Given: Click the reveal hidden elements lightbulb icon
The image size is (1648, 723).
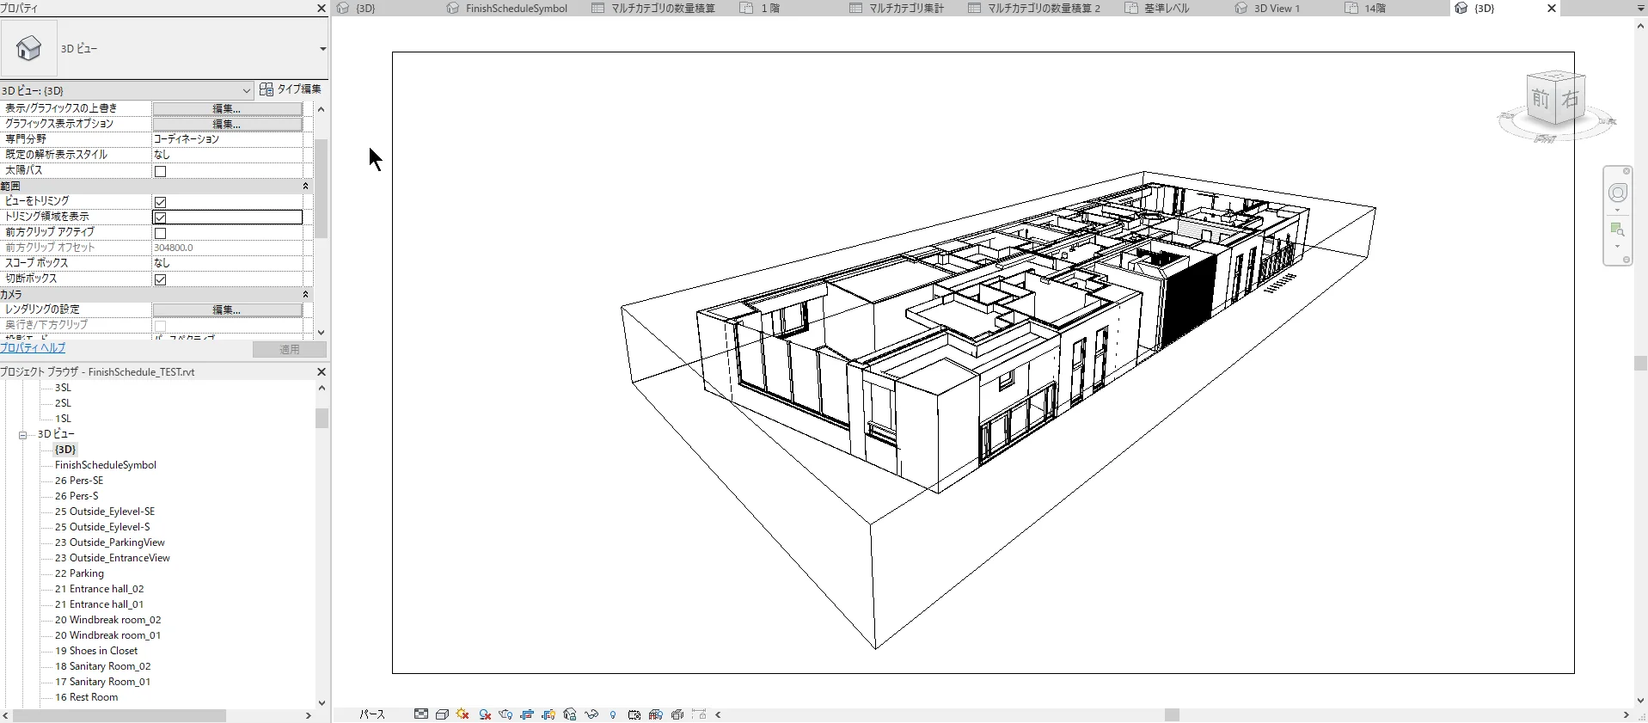Looking at the screenshot, I should pyautogui.click(x=613, y=714).
